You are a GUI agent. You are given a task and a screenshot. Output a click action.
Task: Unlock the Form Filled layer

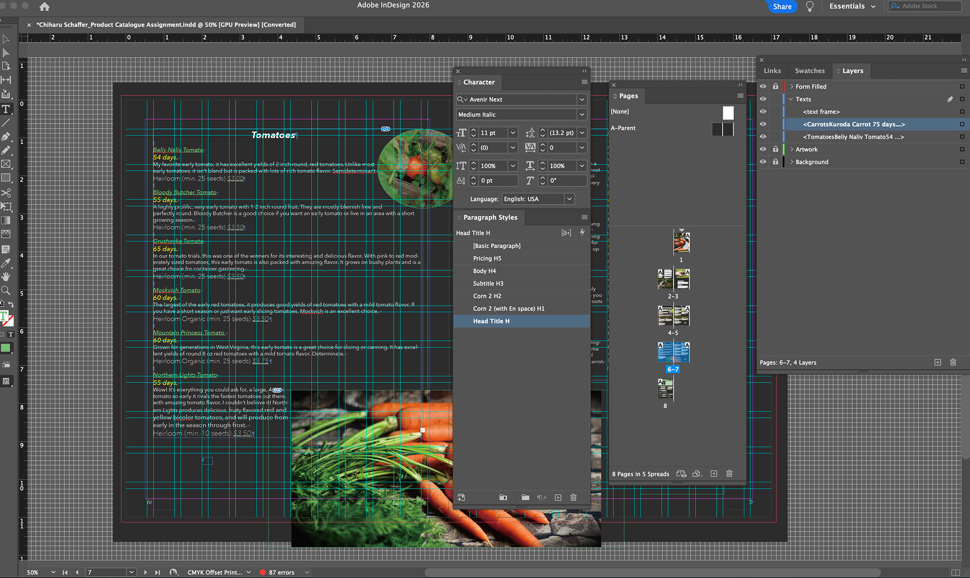[775, 86]
